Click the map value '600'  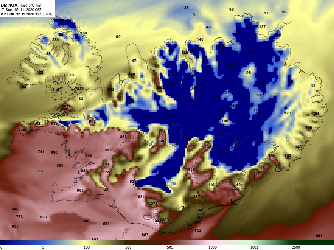(86, 221)
